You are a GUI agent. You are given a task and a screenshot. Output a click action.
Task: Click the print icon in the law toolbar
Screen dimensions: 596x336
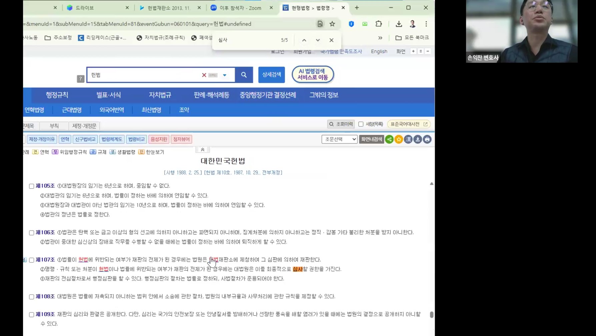[x=427, y=139]
